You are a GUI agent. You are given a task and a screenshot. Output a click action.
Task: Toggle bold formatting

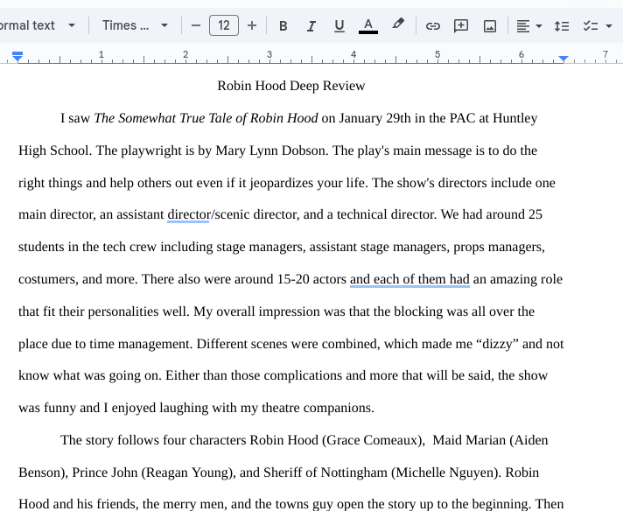click(283, 26)
